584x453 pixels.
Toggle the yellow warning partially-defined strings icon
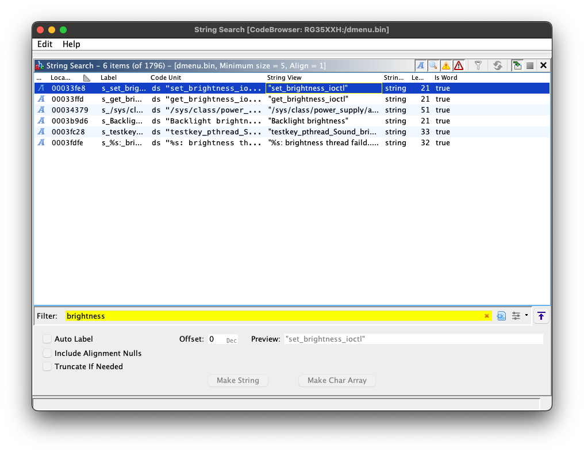point(446,66)
